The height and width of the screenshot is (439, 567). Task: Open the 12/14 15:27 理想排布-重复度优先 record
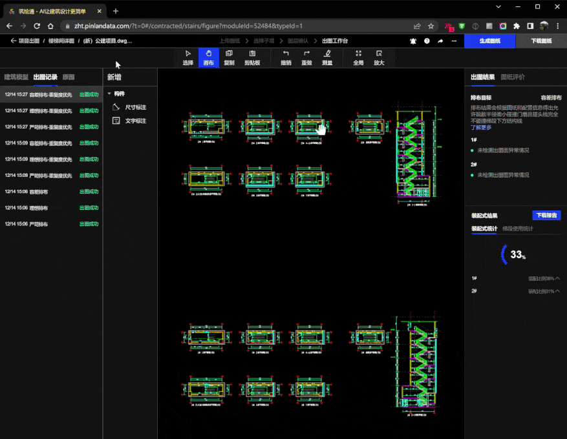51,110
